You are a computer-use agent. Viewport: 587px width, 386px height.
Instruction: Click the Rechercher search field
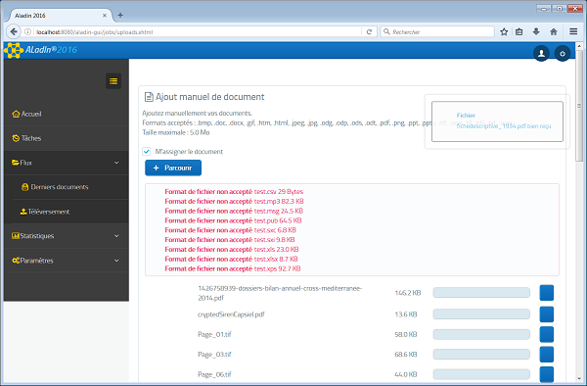(437, 32)
